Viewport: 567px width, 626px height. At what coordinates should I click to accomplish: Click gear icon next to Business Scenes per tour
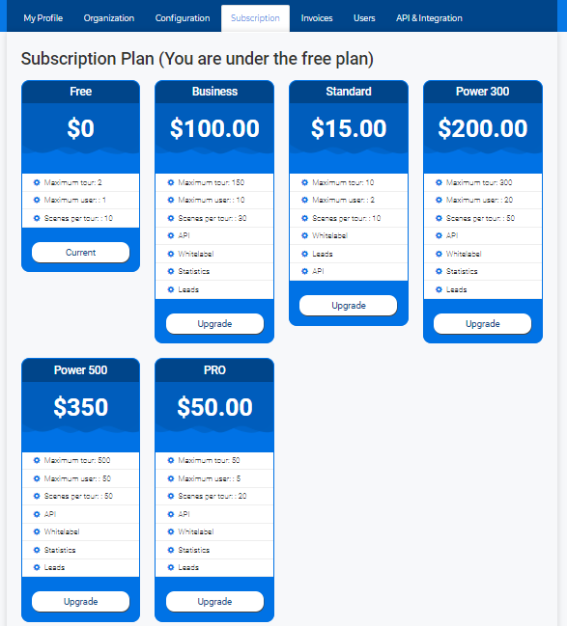(171, 218)
